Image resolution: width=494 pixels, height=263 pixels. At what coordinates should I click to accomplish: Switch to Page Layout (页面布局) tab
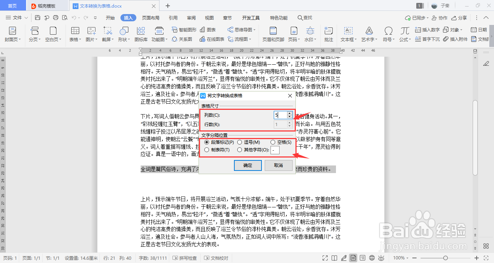point(151,18)
